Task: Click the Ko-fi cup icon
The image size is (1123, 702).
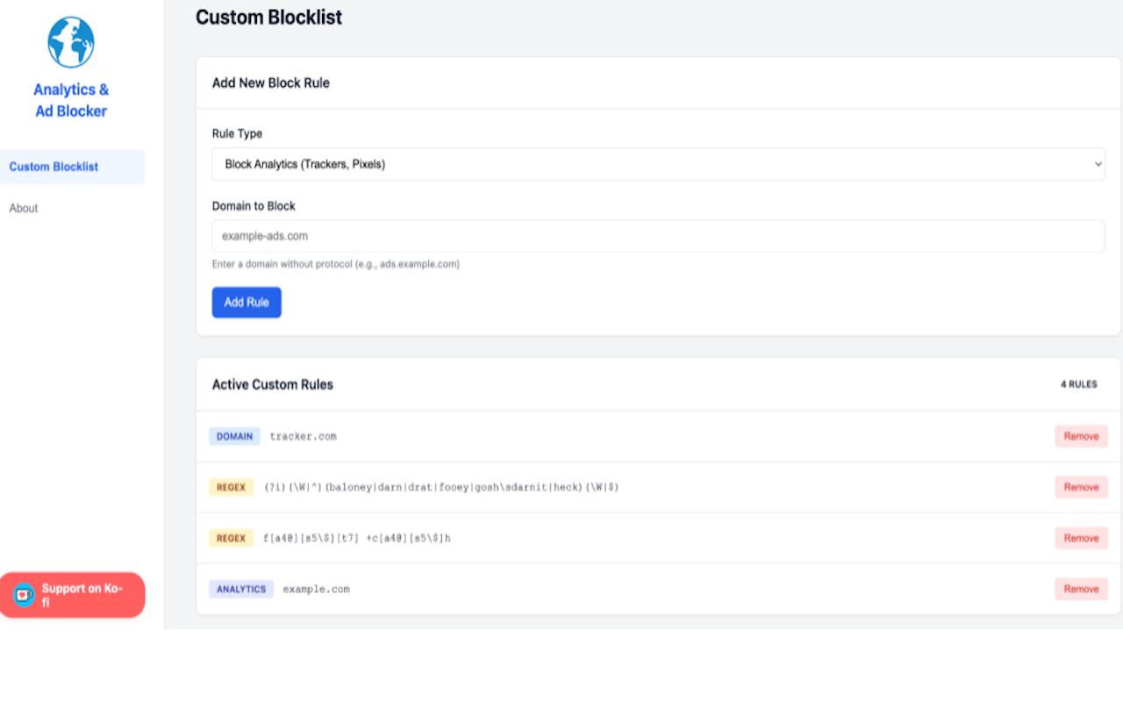Action: coord(24,595)
